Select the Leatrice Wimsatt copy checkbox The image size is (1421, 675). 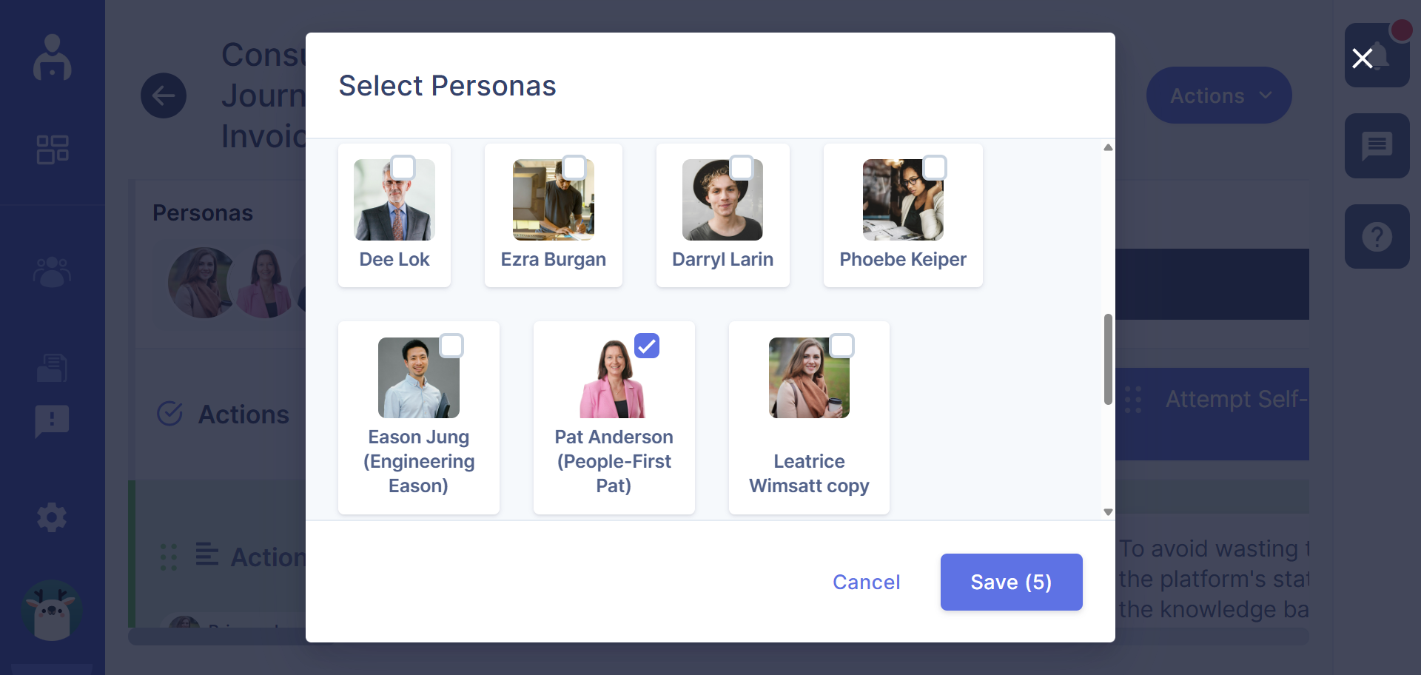[x=842, y=346]
